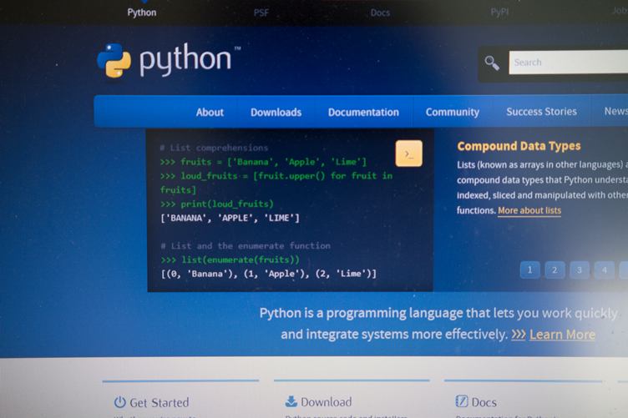Click the ['BANANA', 'APPLE', 'LIME'] output line

(230, 218)
